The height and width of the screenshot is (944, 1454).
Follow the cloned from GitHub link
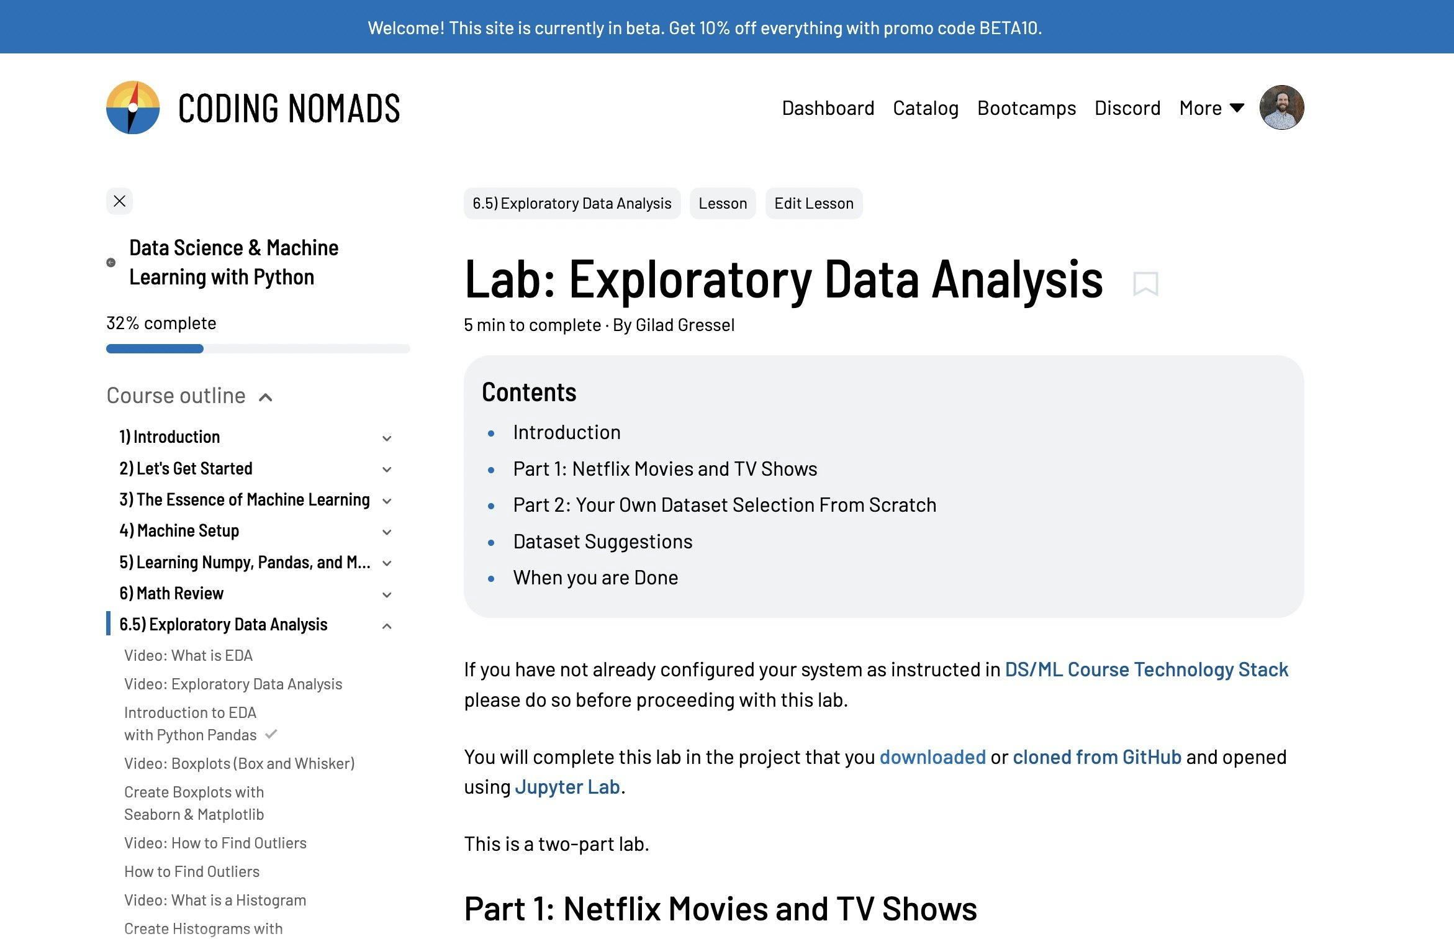(1096, 757)
